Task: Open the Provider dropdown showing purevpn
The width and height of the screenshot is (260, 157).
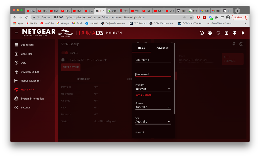Action: pos(153,89)
